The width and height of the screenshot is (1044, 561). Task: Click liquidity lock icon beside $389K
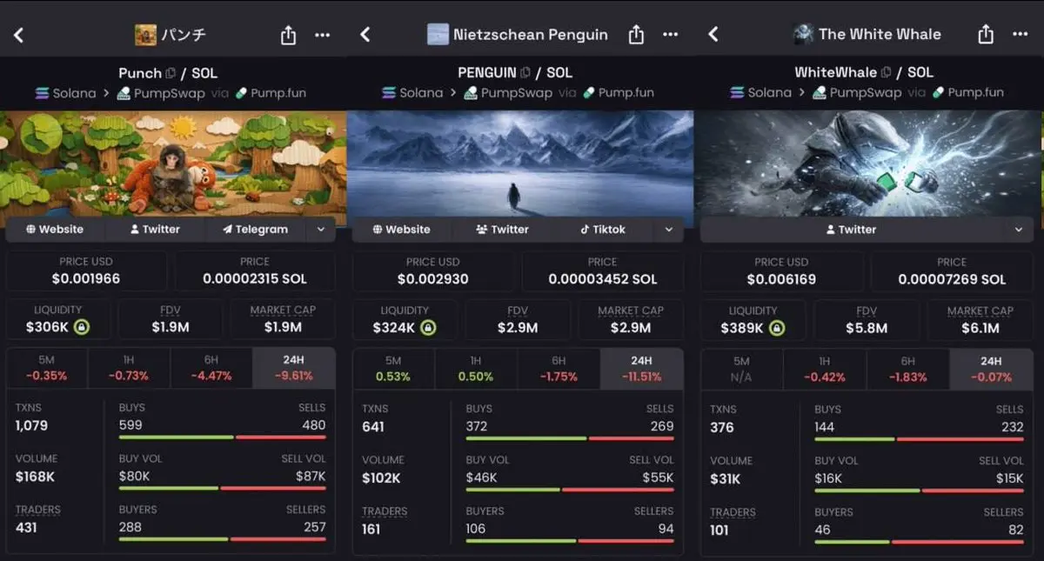777,328
